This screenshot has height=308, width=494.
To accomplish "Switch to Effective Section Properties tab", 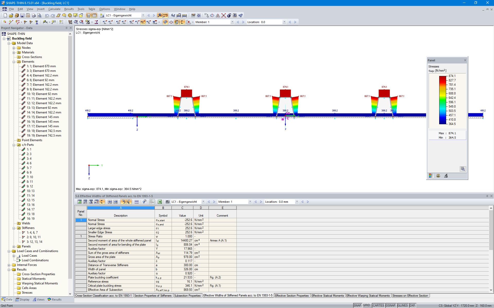I will point(292,296).
